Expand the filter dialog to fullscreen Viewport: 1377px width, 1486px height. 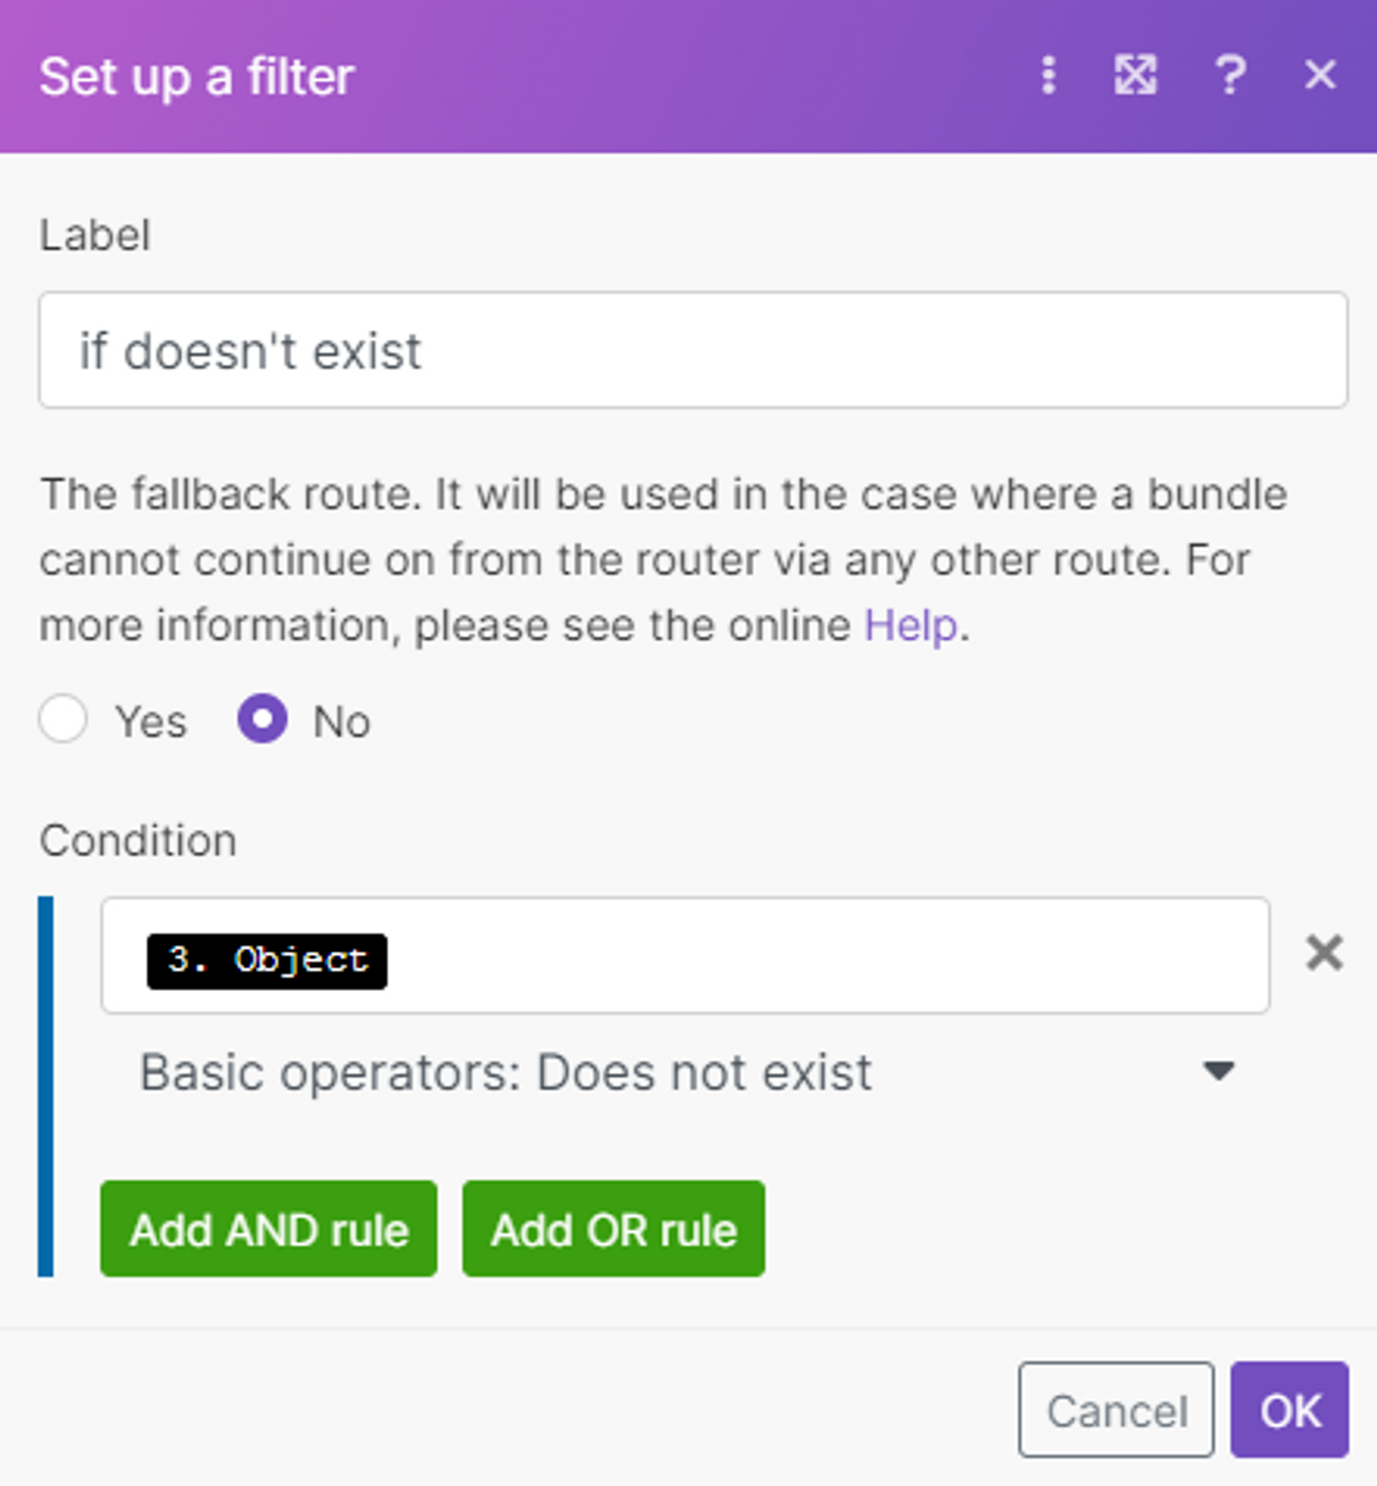[1135, 75]
